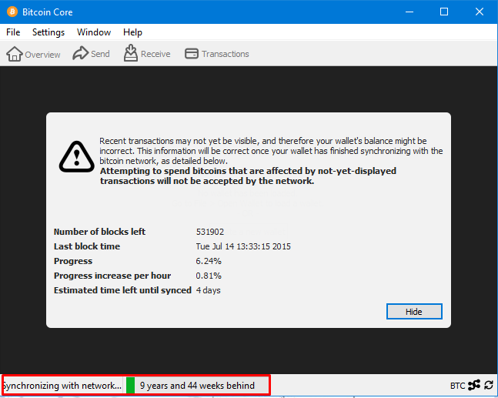Open the File menu
The height and width of the screenshot is (398, 498).
[x=13, y=32]
